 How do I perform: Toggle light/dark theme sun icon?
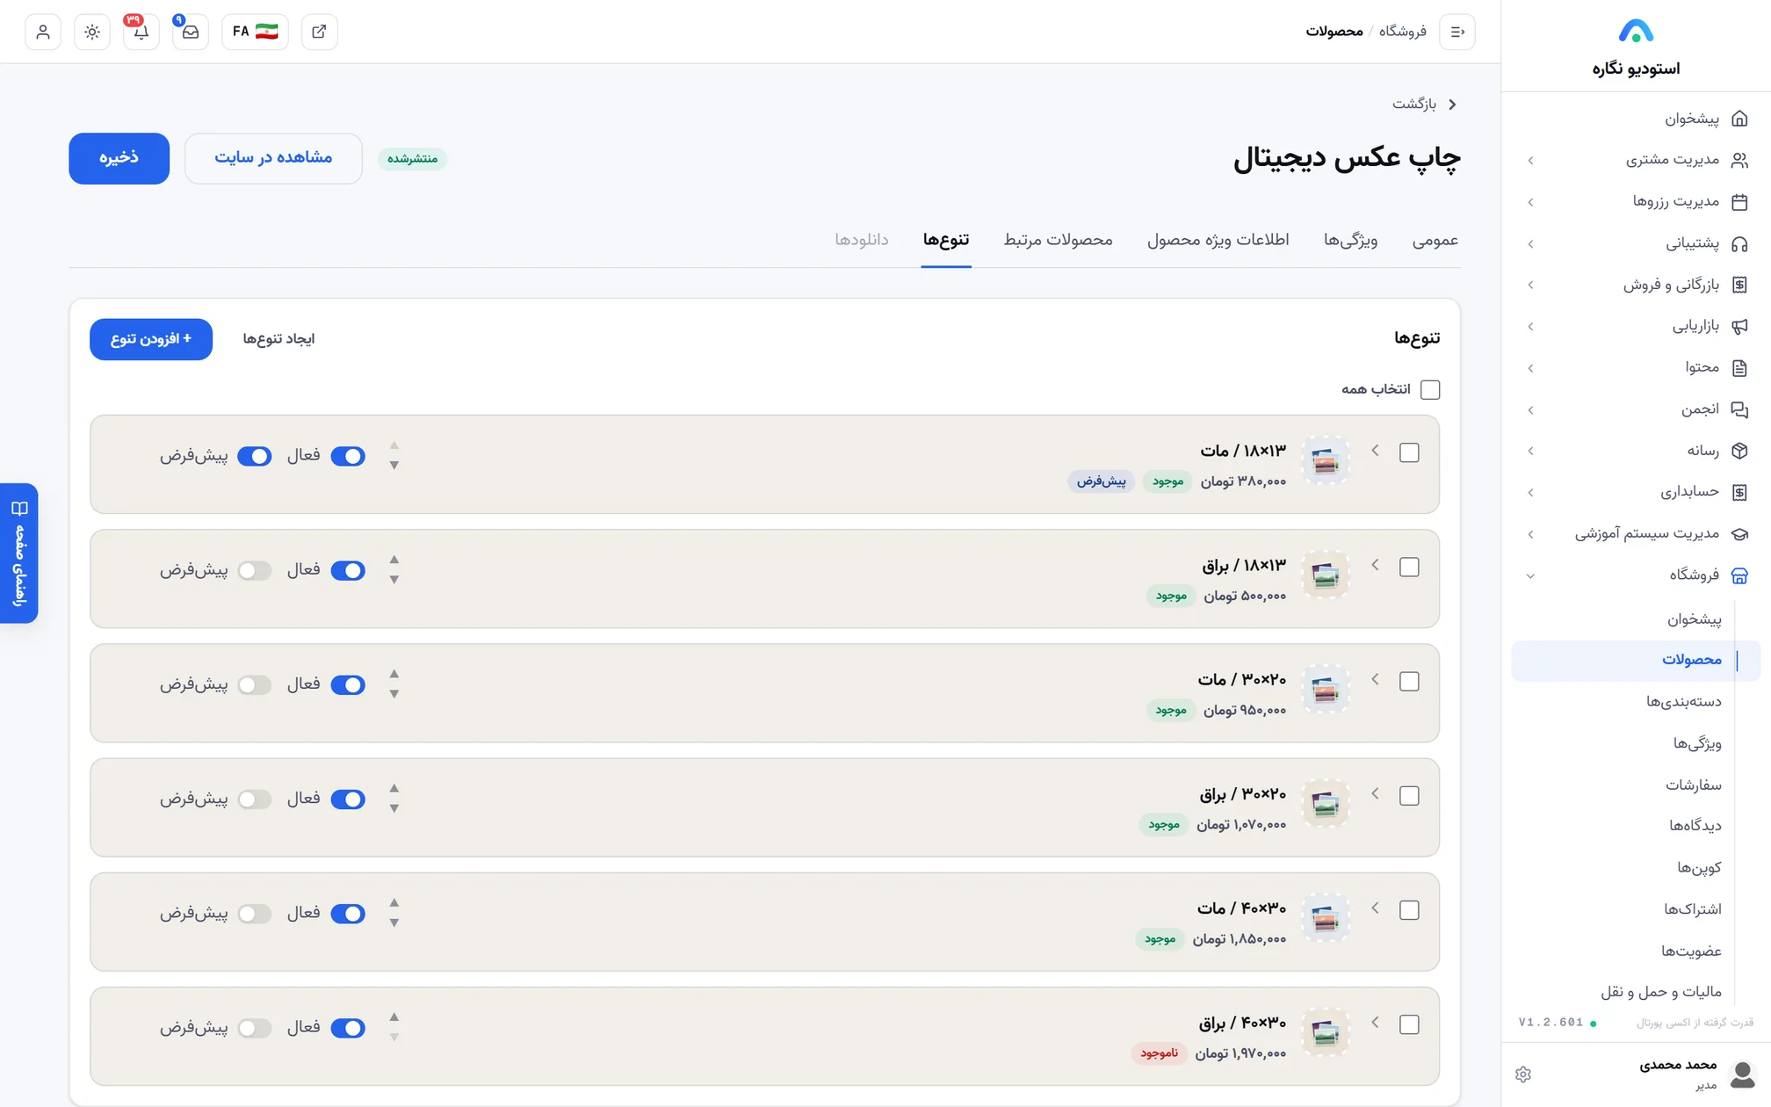(92, 32)
